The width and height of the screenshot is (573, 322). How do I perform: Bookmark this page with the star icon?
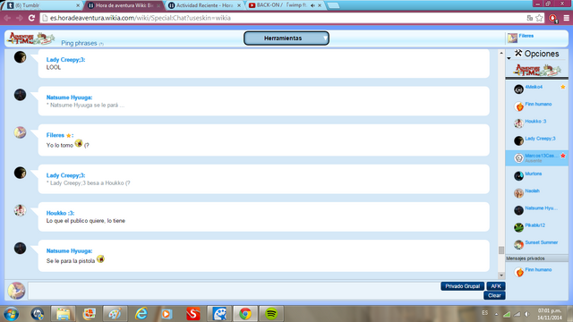tap(539, 18)
